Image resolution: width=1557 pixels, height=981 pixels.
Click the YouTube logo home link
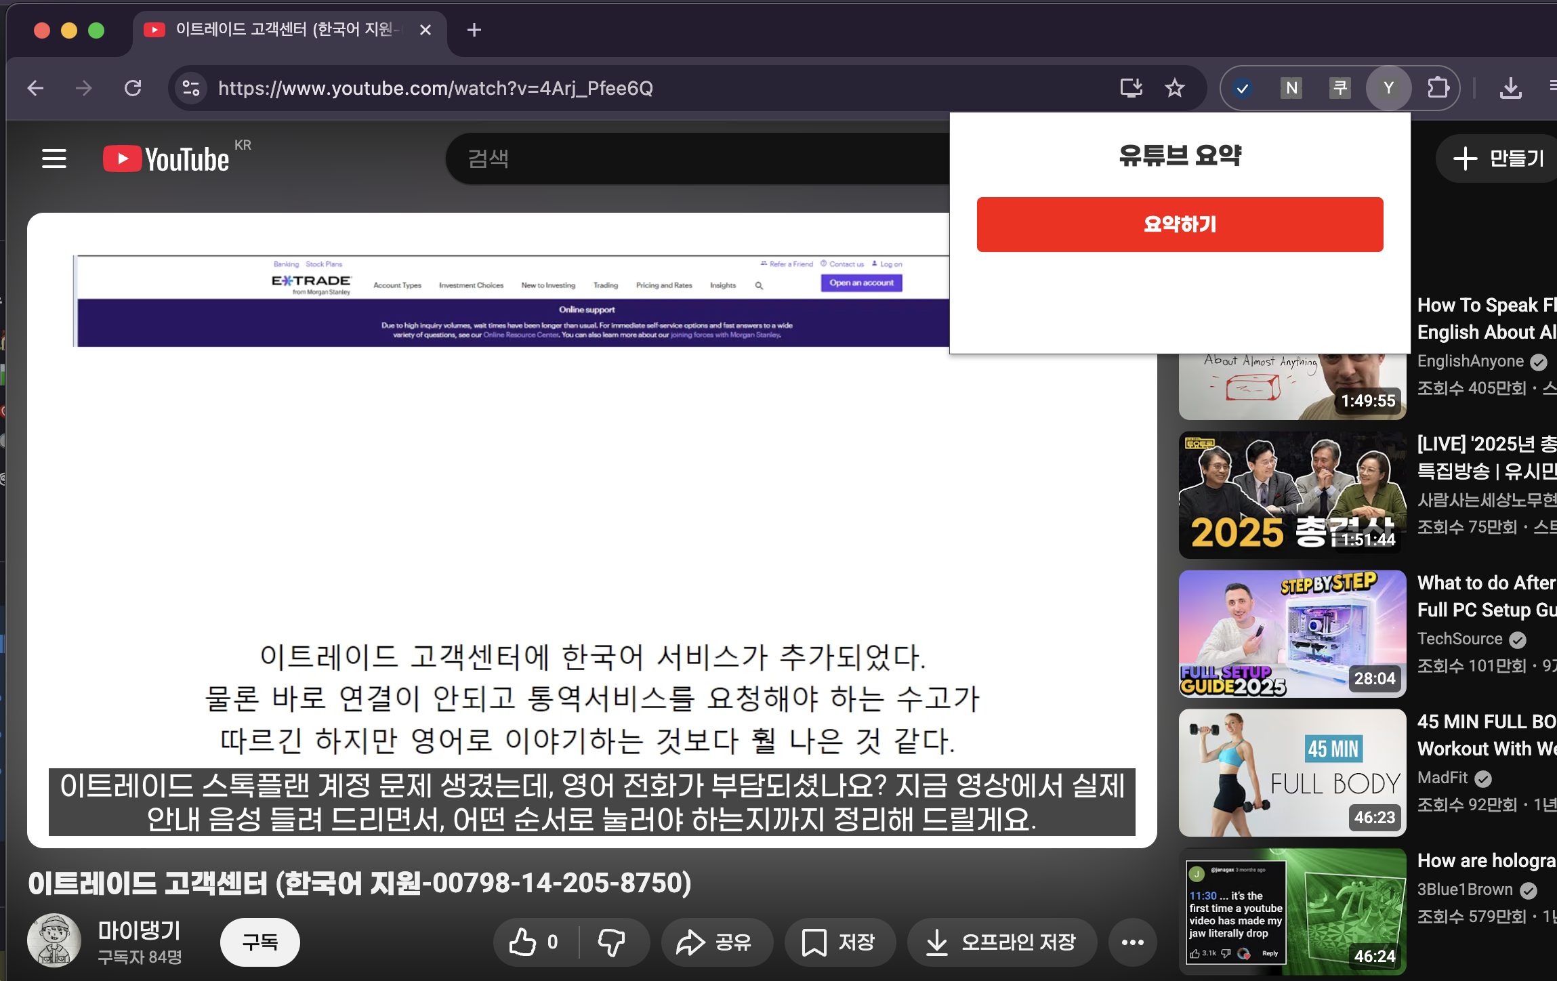coord(167,159)
